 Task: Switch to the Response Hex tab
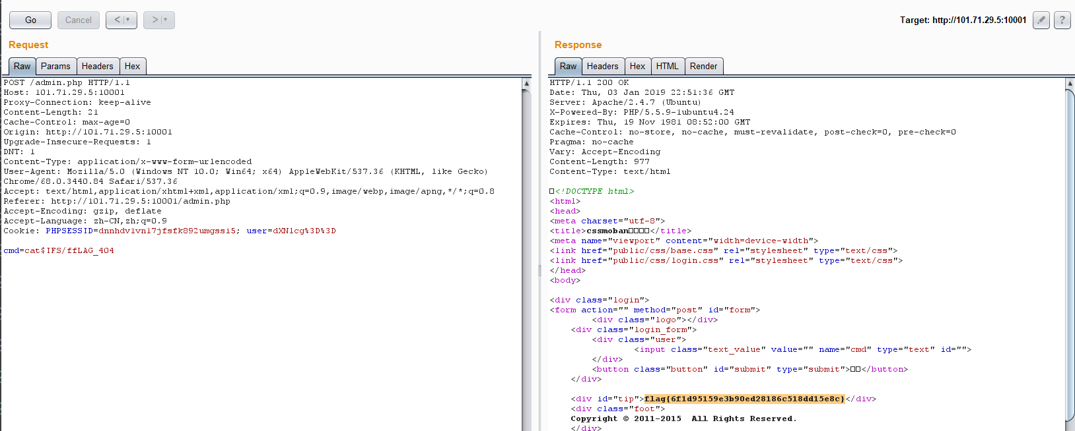(637, 66)
